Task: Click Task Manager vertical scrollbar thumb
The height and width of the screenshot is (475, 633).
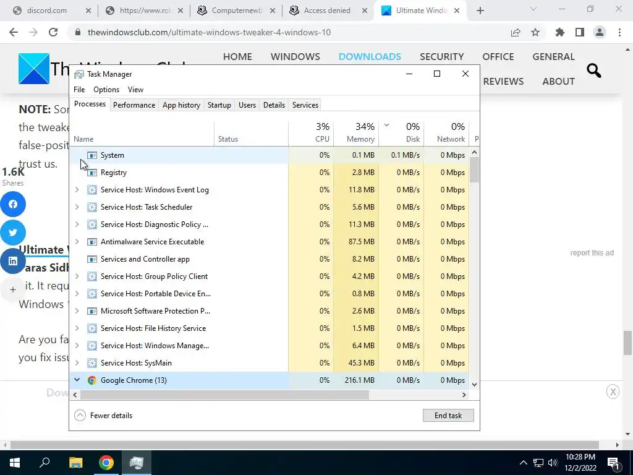Action: tap(474, 170)
